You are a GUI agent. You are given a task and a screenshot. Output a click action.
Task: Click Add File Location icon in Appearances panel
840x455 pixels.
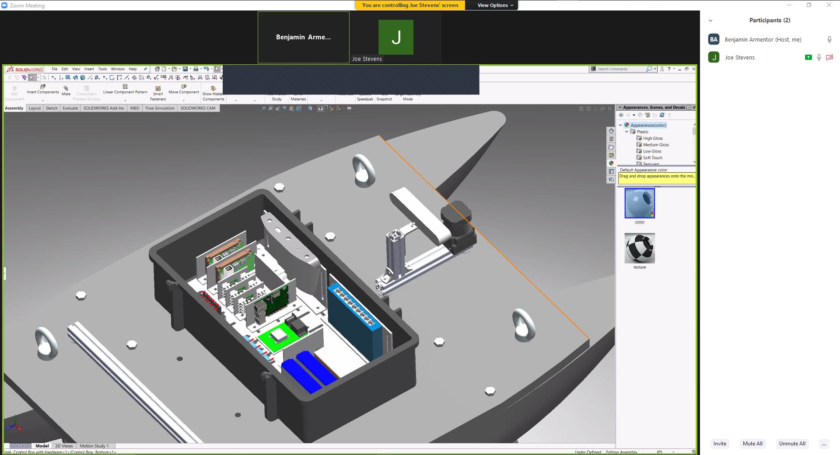click(x=647, y=115)
